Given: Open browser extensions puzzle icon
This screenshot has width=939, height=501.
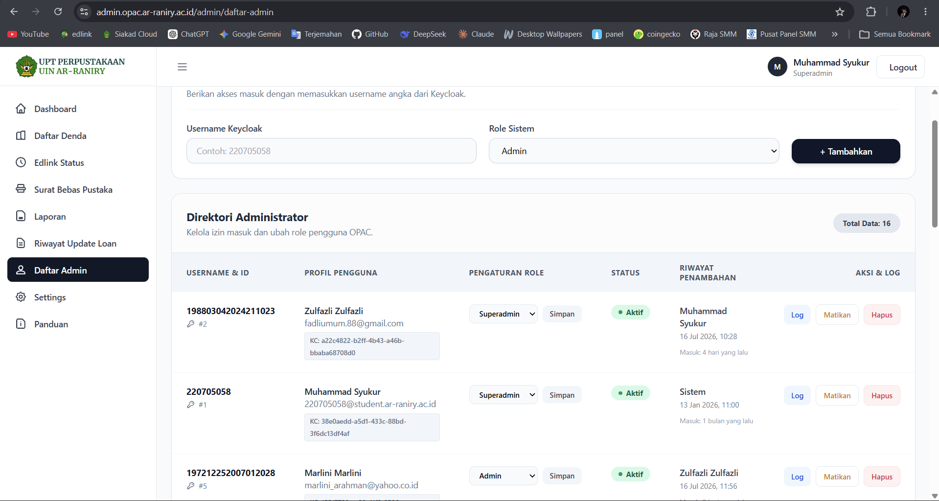Looking at the screenshot, I should [x=871, y=12].
